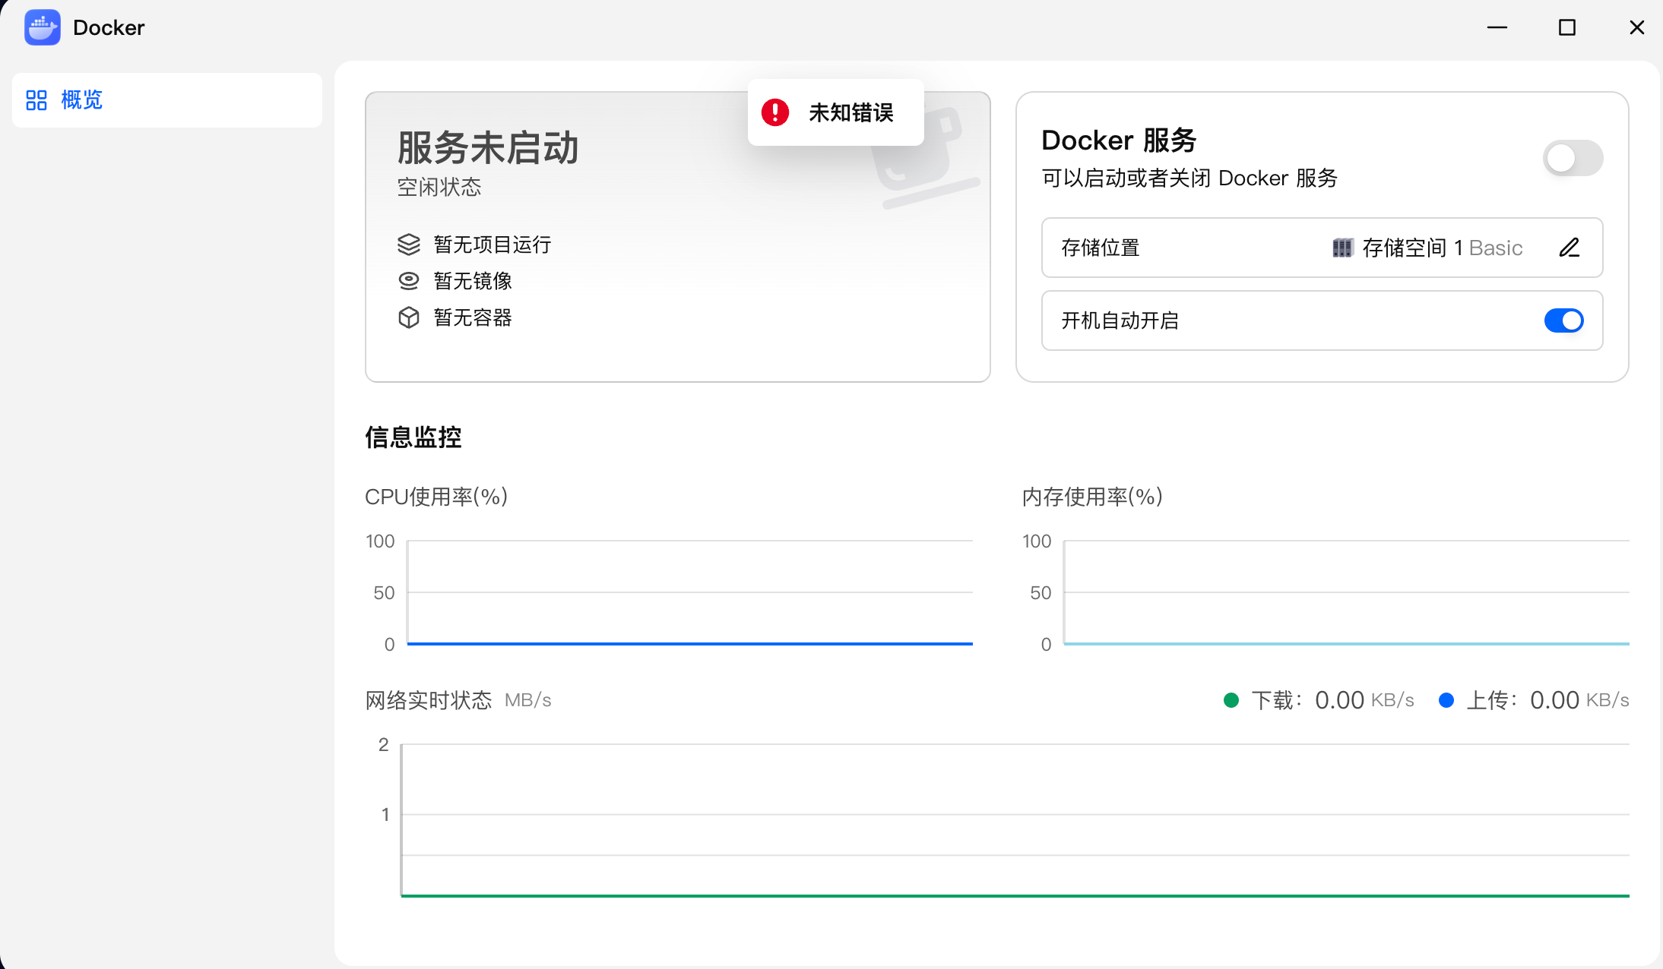Click the 存储空间 1 Basic value

click(x=1443, y=248)
